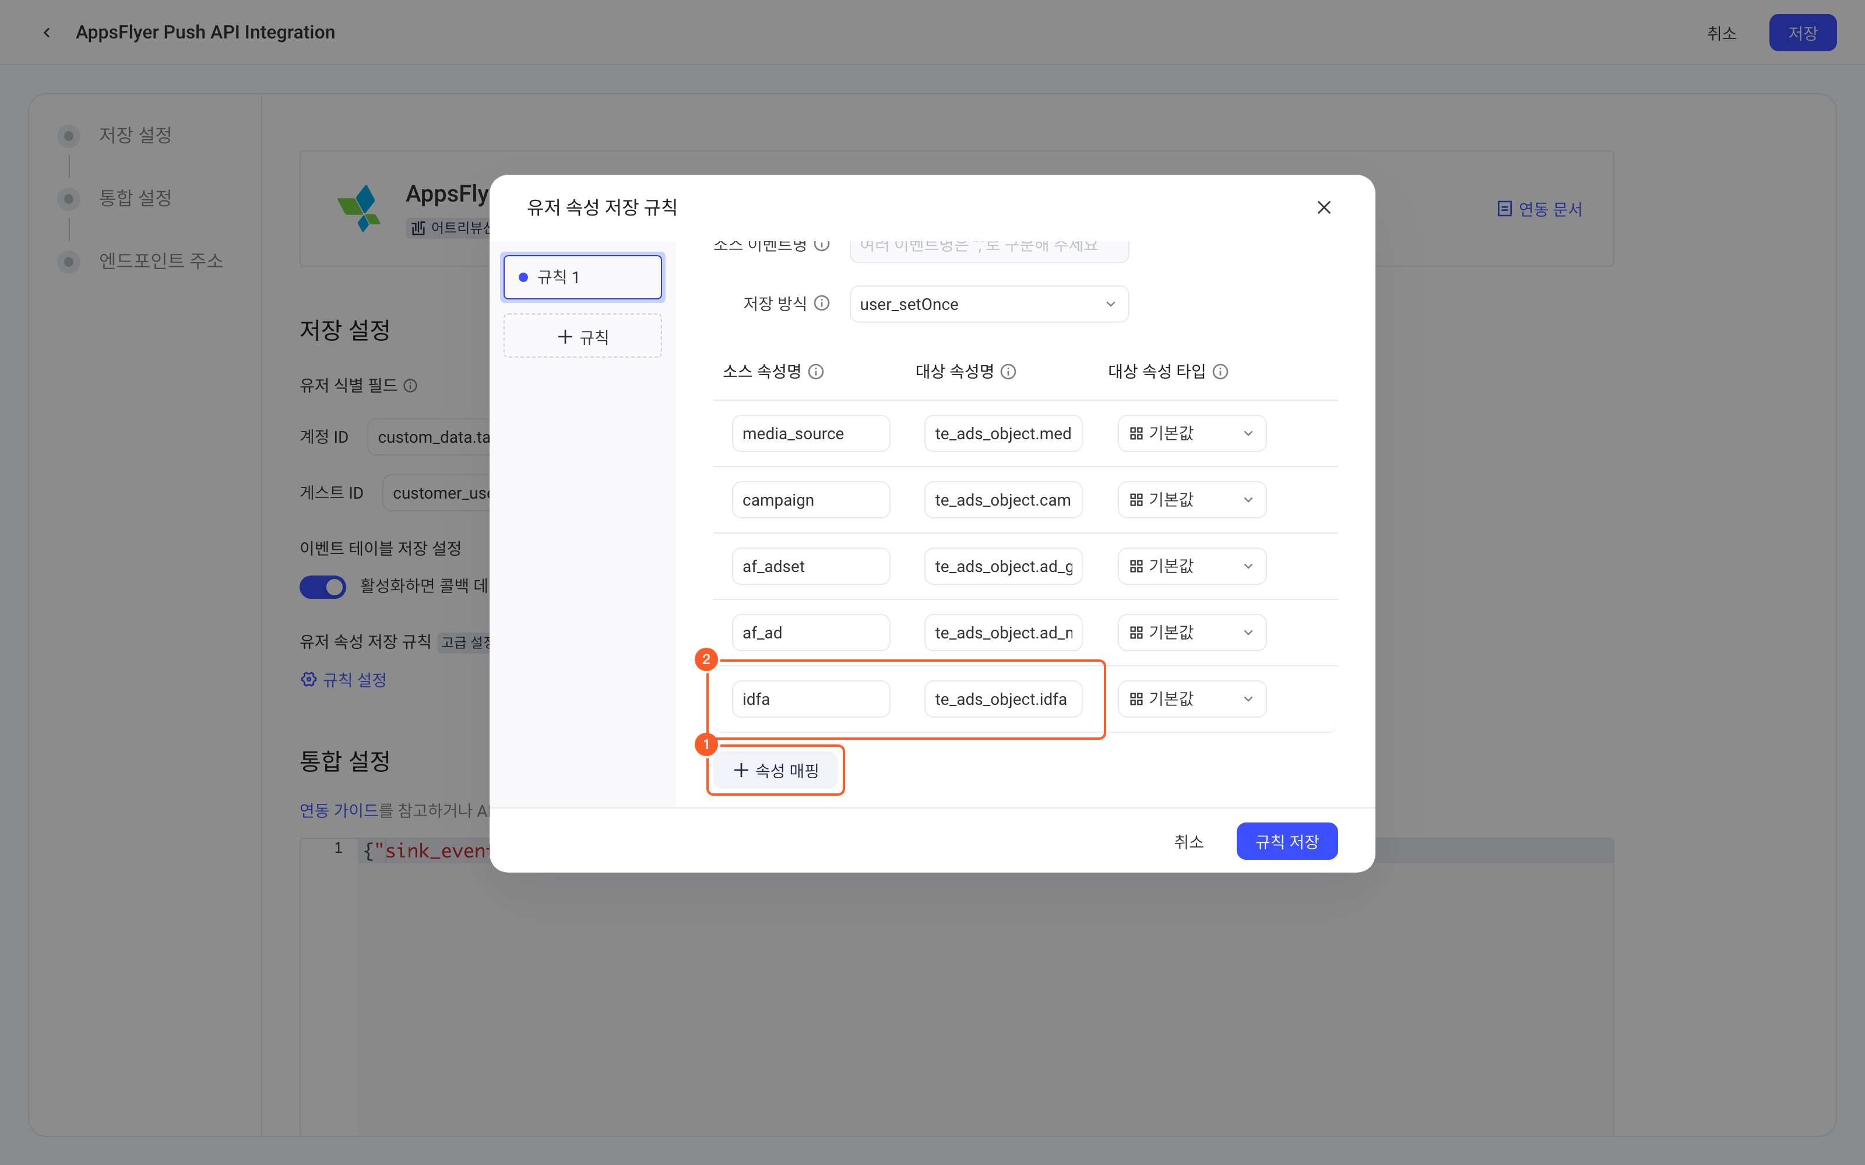The image size is (1865, 1165).
Task: Click the te_ads_object.idfa target field
Action: (1002, 699)
